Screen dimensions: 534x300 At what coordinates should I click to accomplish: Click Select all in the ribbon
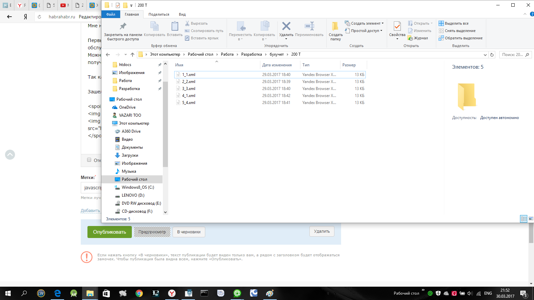tap(454, 23)
